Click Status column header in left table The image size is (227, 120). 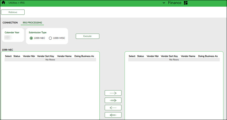(x=17, y=56)
